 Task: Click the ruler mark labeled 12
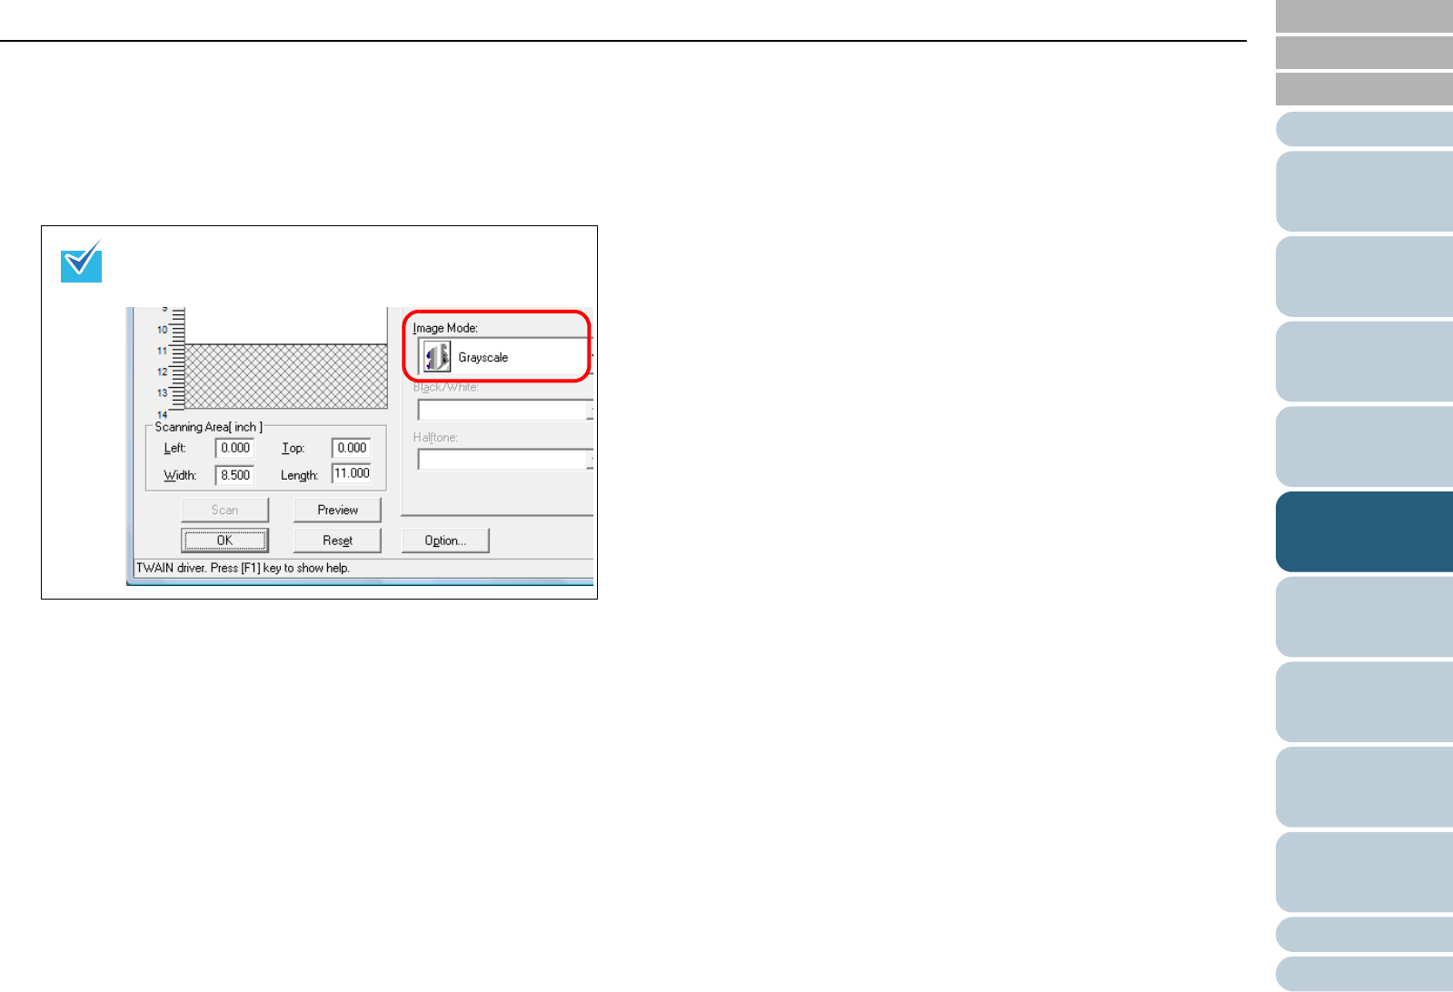tap(162, 372)
